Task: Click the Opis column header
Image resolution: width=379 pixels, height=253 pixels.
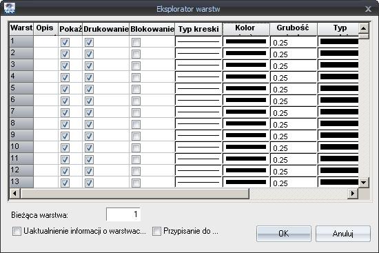Action: tap(46, 29)
